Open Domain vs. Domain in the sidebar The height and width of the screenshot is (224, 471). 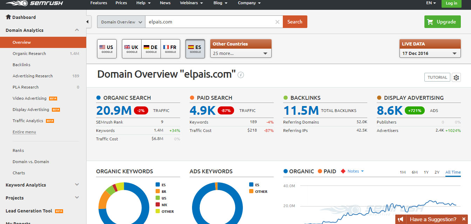point(31,162)
